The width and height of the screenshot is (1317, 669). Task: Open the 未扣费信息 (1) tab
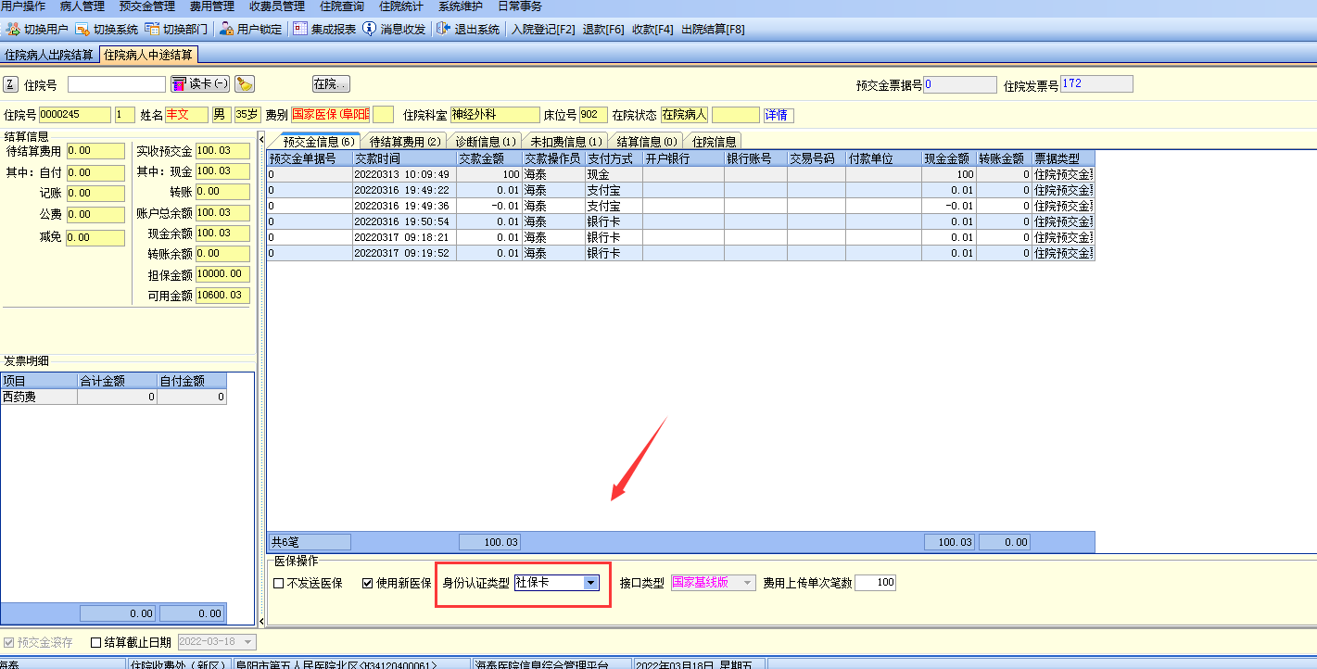click(566, 141)
